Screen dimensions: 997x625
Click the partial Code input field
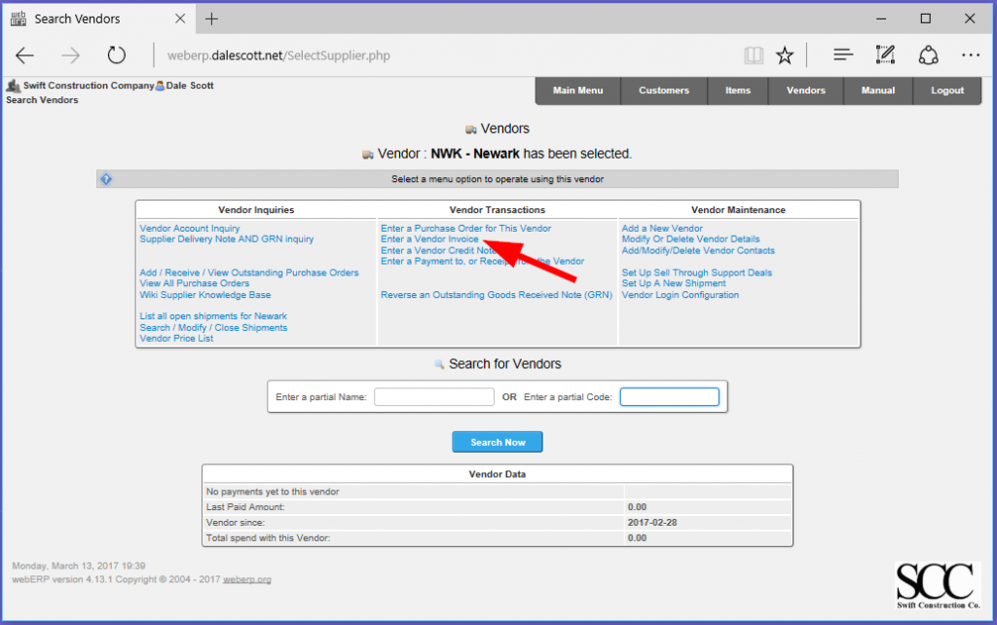pyautogui.click(x=670, y=397)
